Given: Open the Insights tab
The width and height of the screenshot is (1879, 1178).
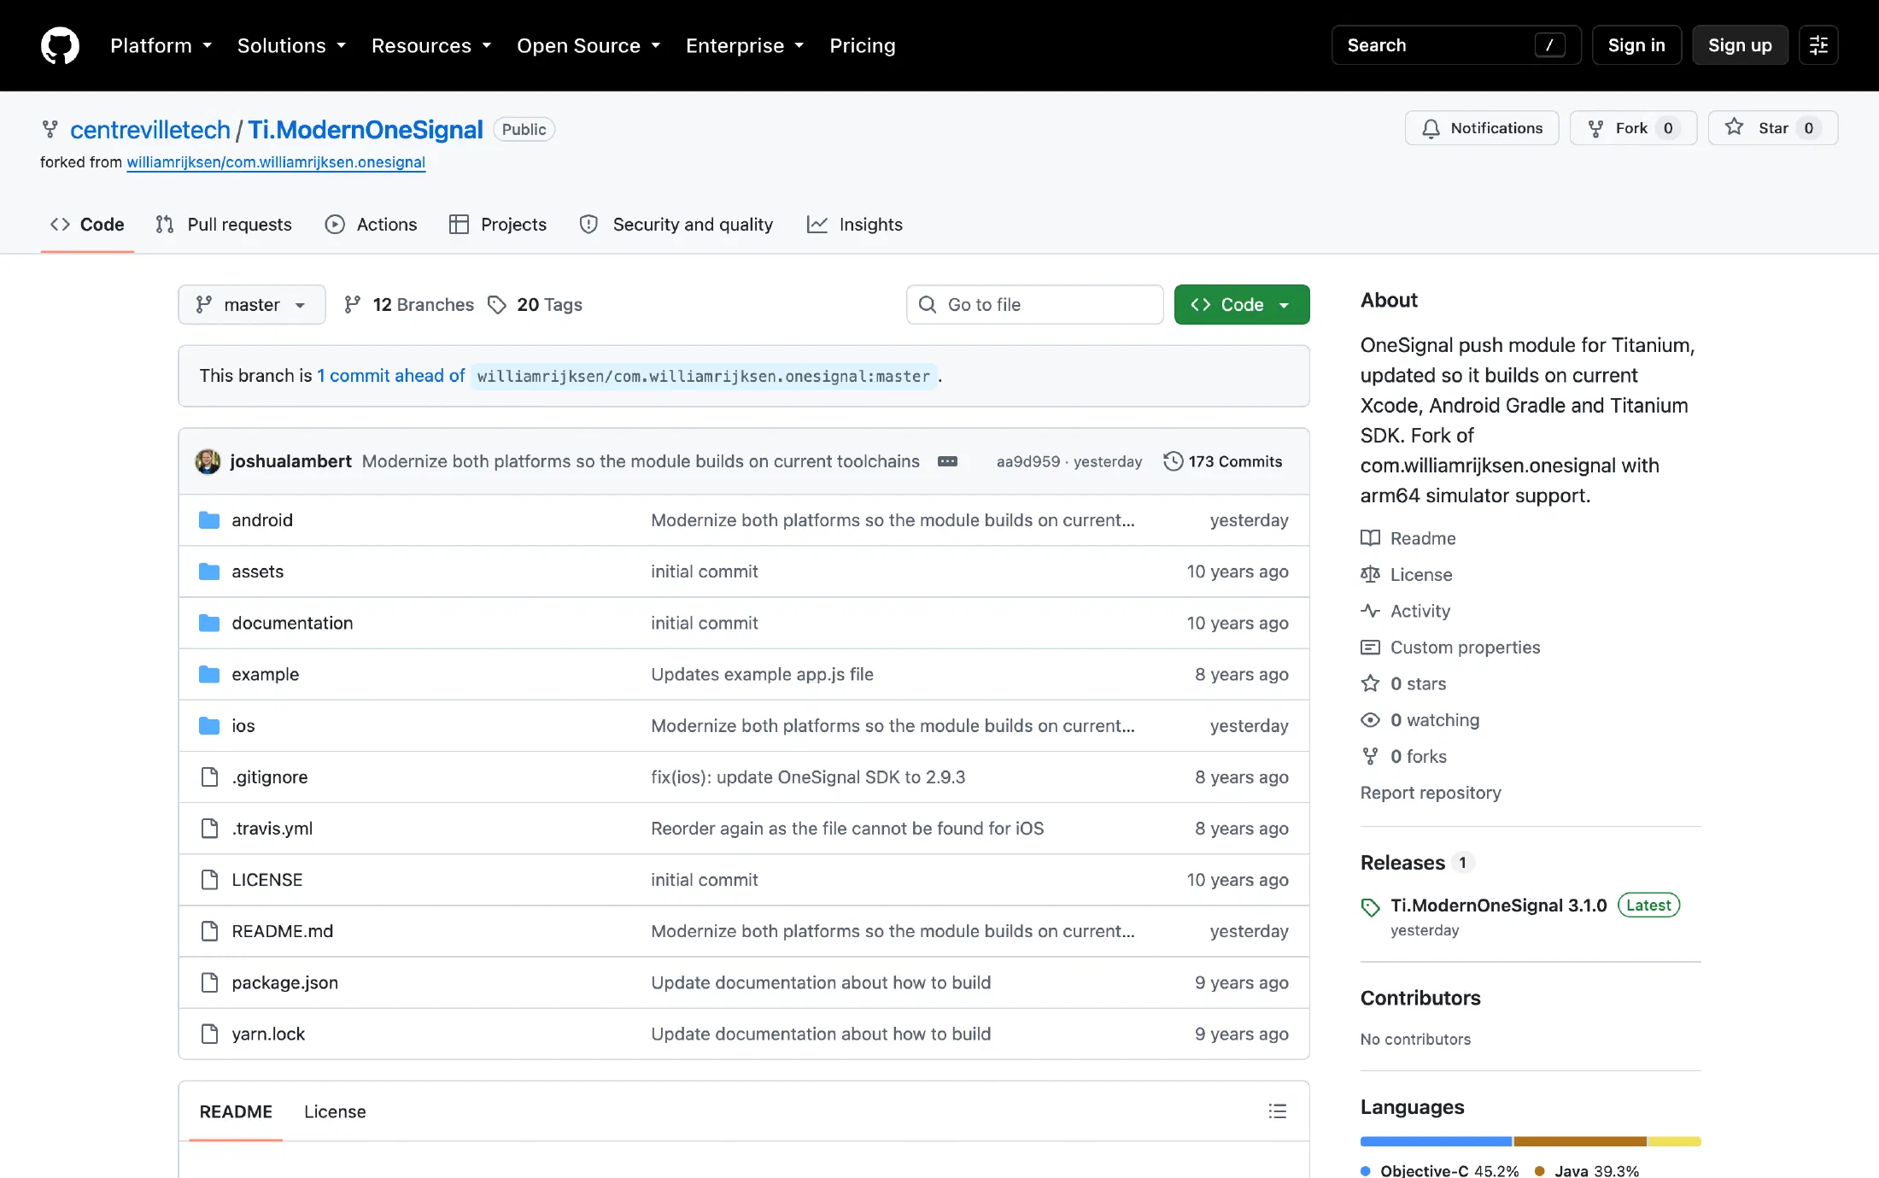Looking at the screenshot, I should click(x=855, y=225).
